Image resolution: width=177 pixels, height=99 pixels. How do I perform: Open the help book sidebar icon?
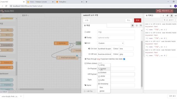(x=167, y=15)
